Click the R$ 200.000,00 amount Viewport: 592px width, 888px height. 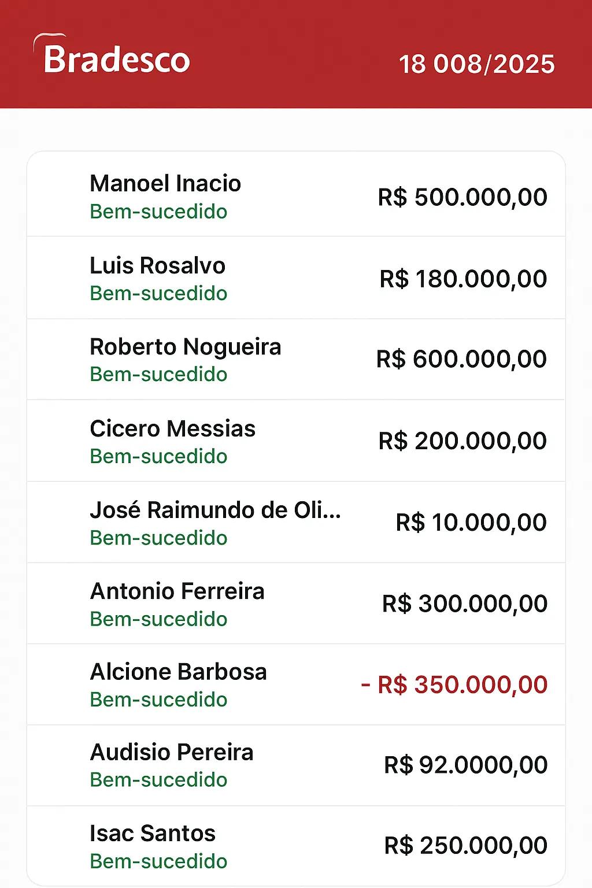462,441
